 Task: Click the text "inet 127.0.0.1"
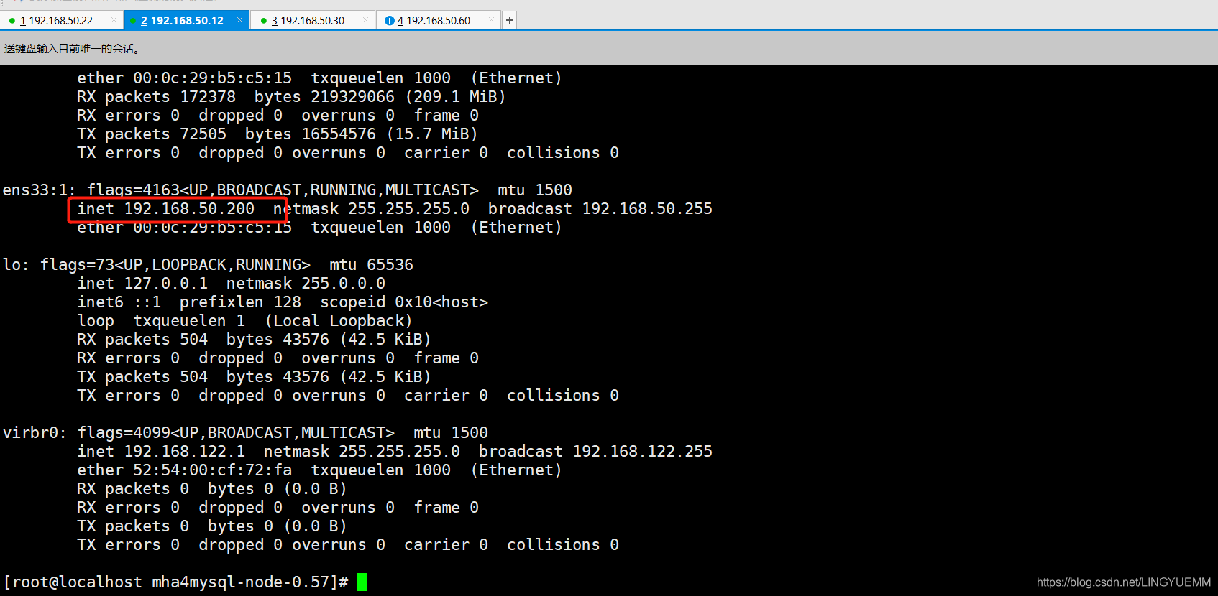pyautogui.click(x=142, y=284)
